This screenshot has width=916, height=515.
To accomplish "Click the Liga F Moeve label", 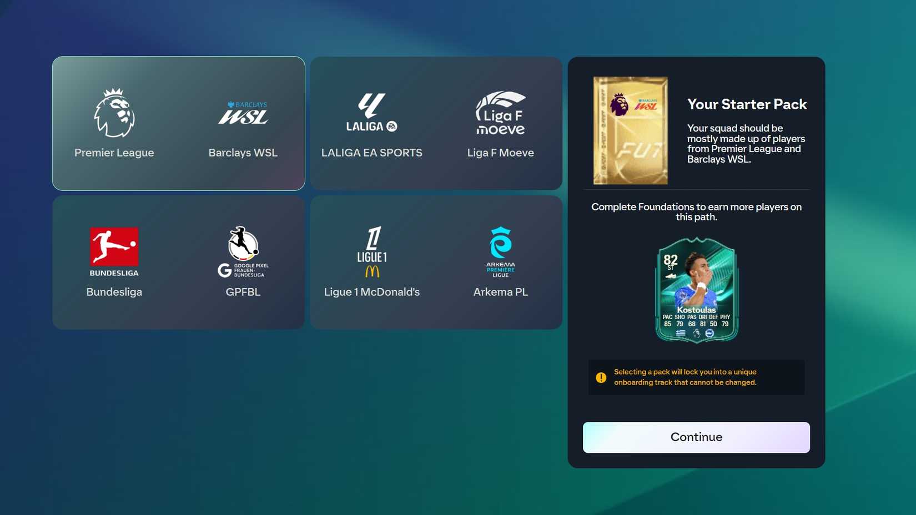I will [x=501, y=153].
